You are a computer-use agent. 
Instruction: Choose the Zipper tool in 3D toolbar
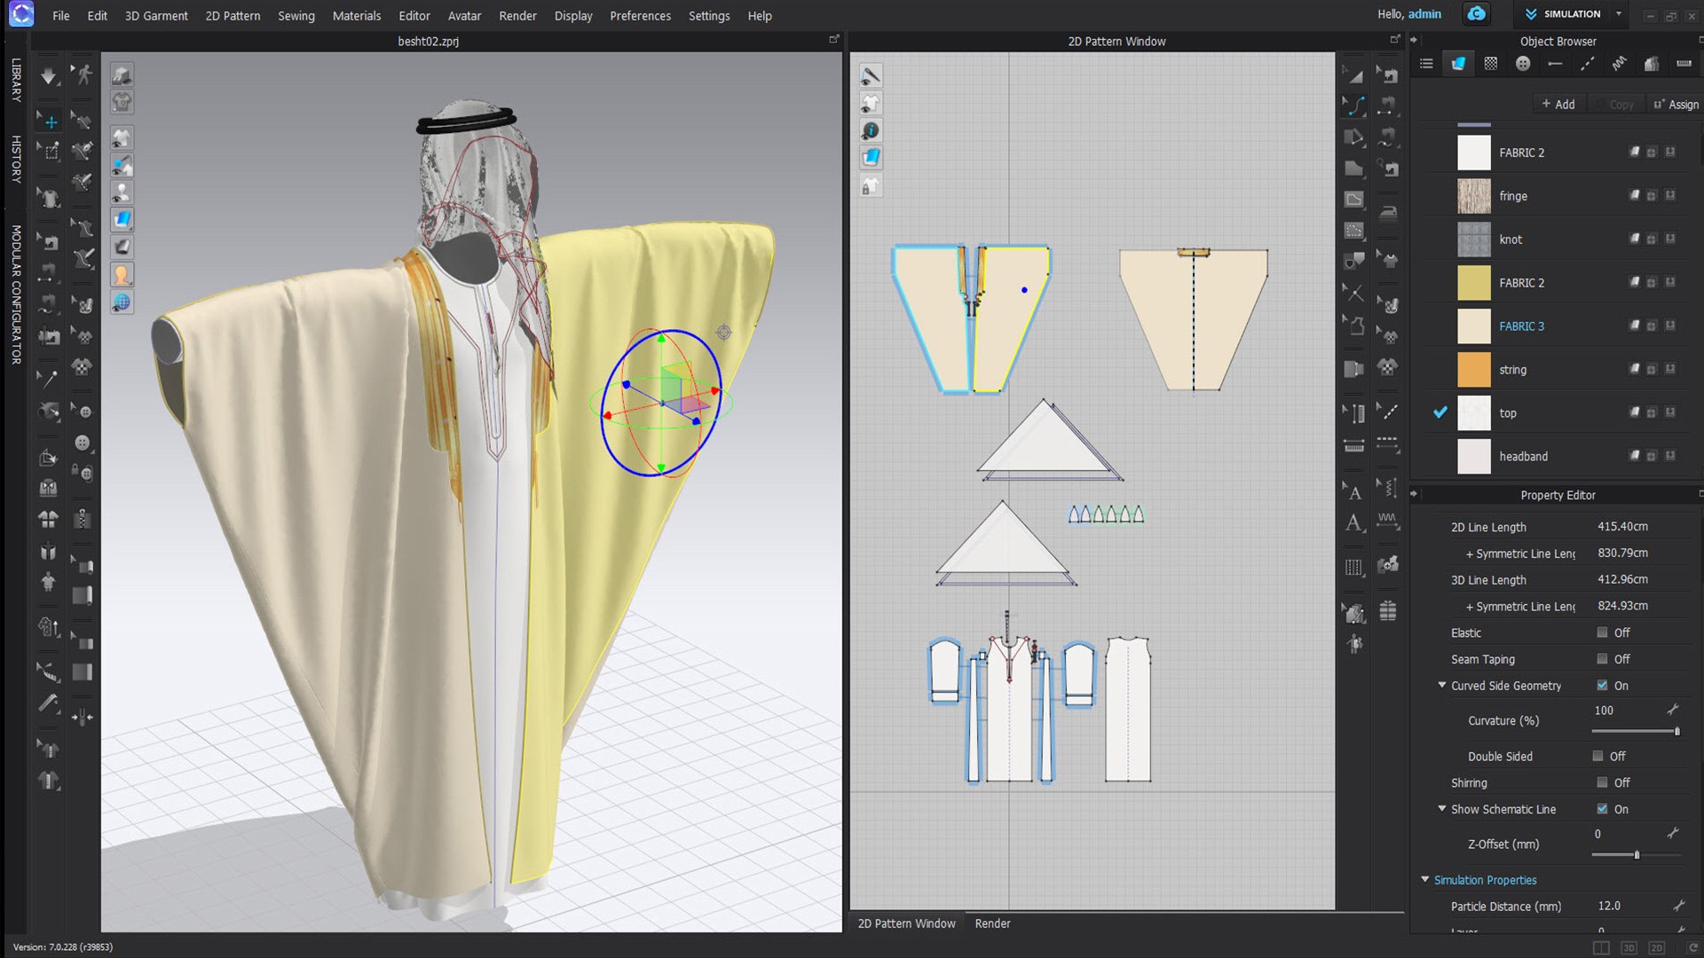click(x=82, y=518)
